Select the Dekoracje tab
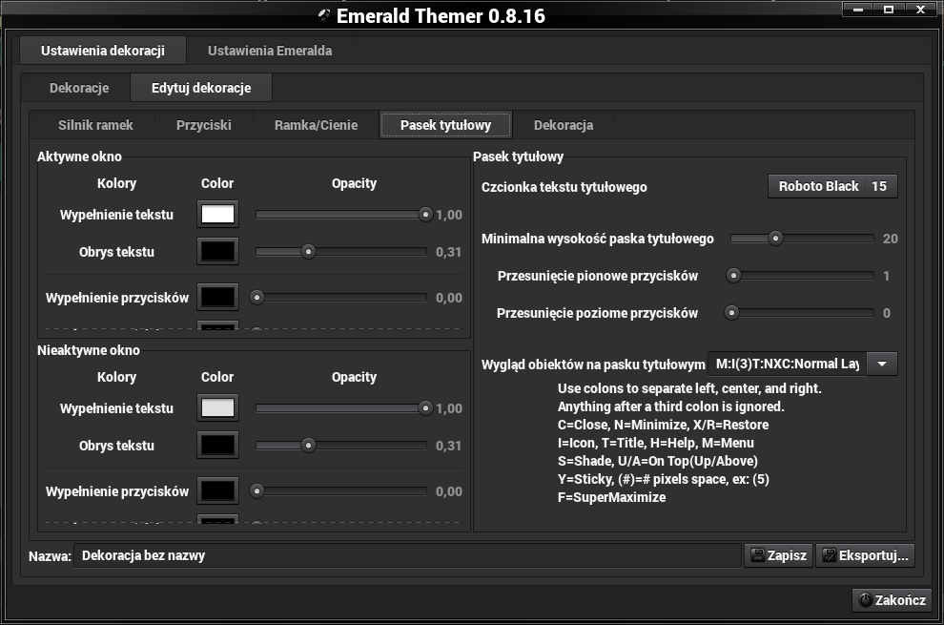Image resolution: width=944 pixels, height=625 pixels. point(79,88)
